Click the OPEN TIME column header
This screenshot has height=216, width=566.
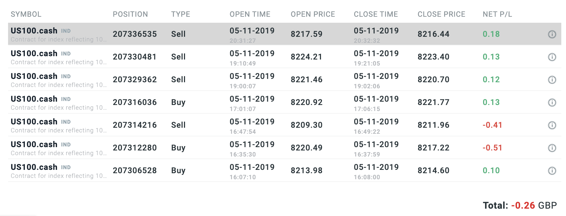[x=250, y=14]
